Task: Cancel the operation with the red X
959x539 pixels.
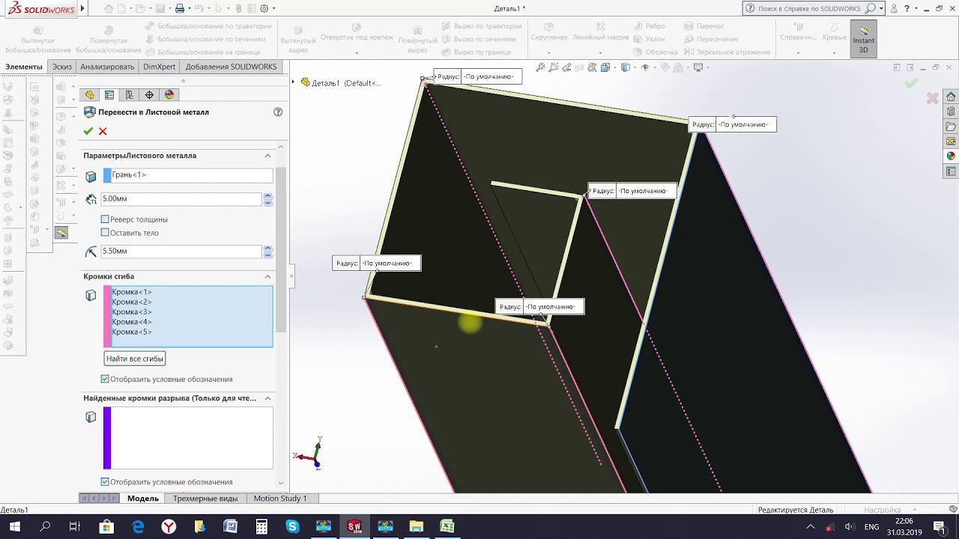Action: (x=103, y=131)
